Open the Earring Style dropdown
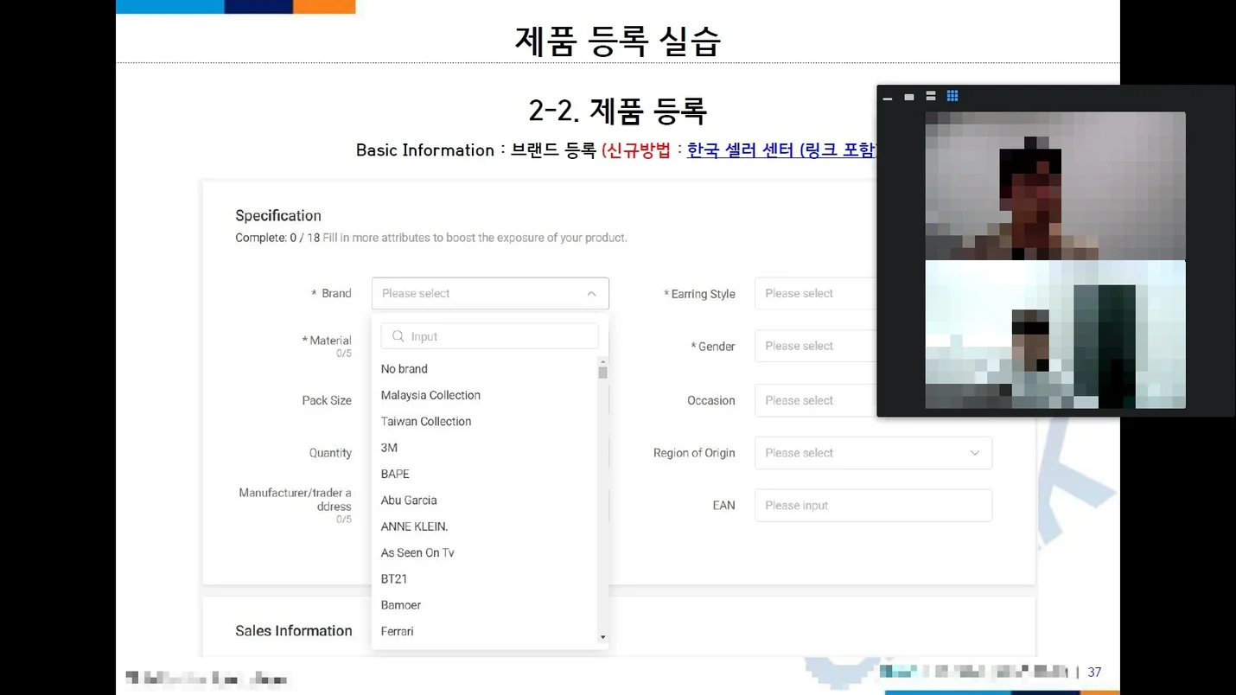The width and height of the screenshot is (1236, 695). coord(815,294)
